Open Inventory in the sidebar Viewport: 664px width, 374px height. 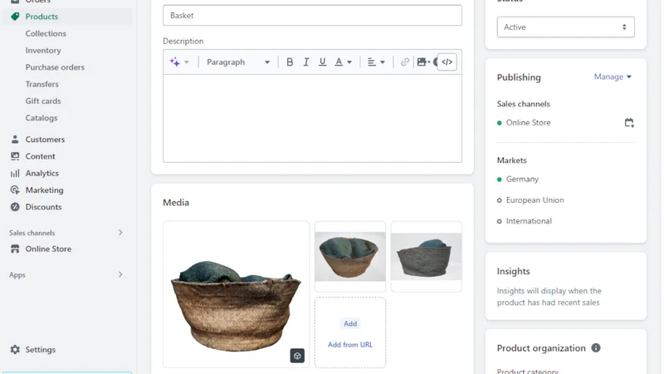[43, 51]
